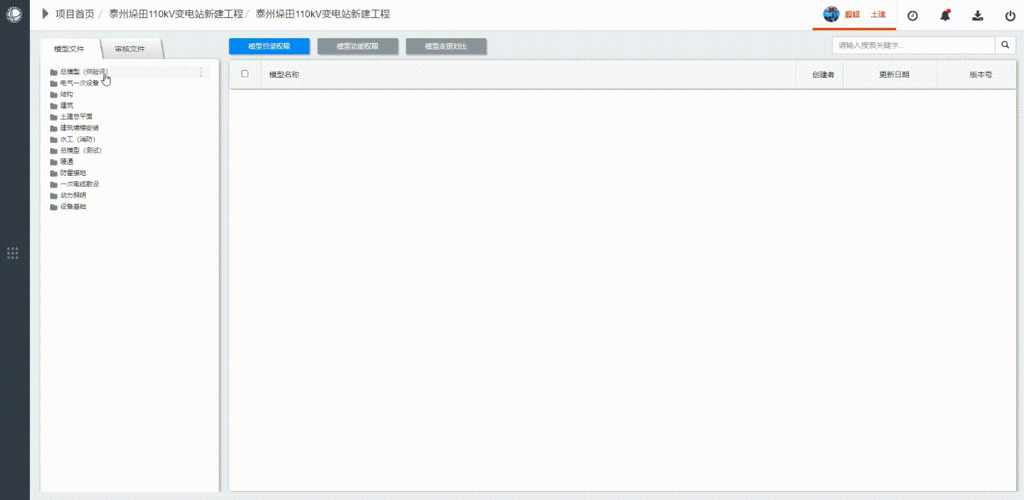Expand the 电气一次设备 folder

point(79,83)
